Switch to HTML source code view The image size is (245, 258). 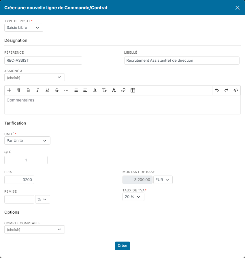[236, 90]
